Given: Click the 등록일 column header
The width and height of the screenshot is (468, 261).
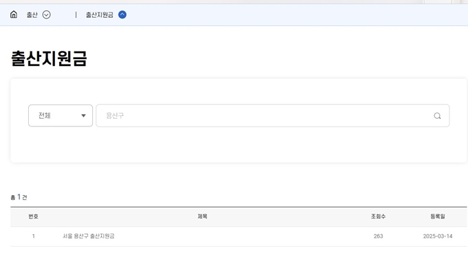Looking at the screenshot, I should 438,216.
